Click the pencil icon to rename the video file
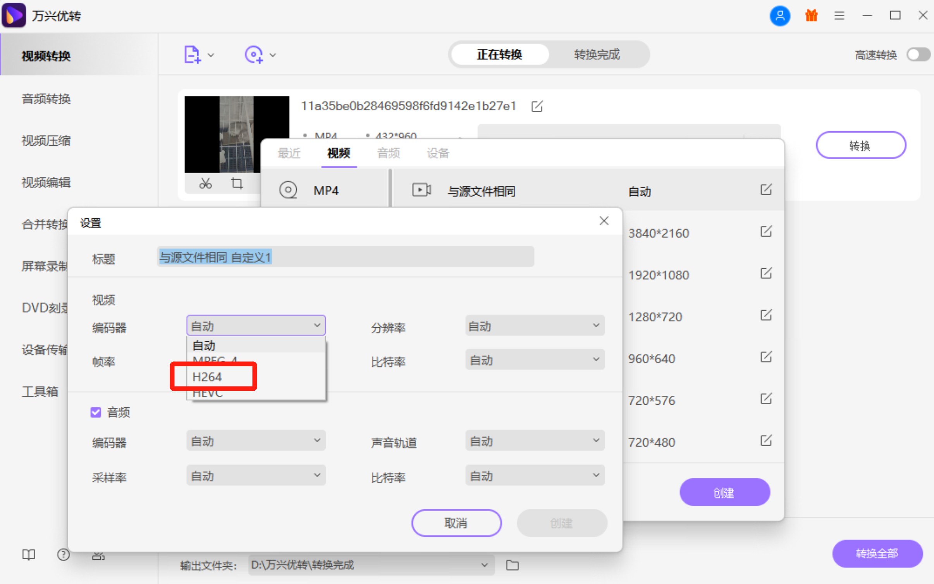 [537, 106]
